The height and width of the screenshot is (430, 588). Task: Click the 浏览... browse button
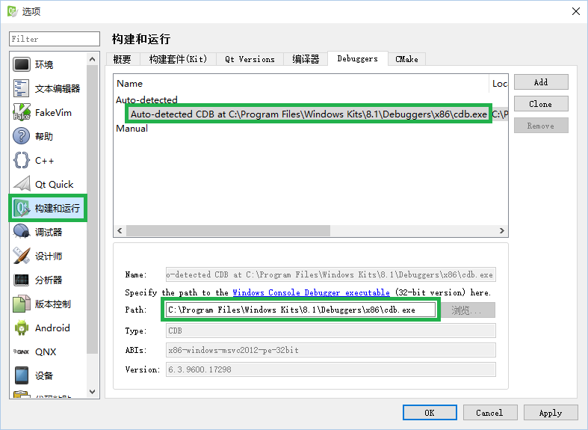tap(466, 310)
